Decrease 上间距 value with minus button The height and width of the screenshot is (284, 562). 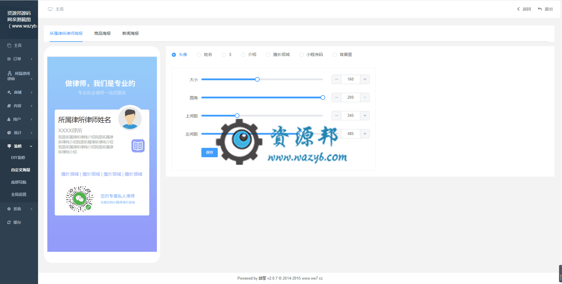click(x=337, y=116)
